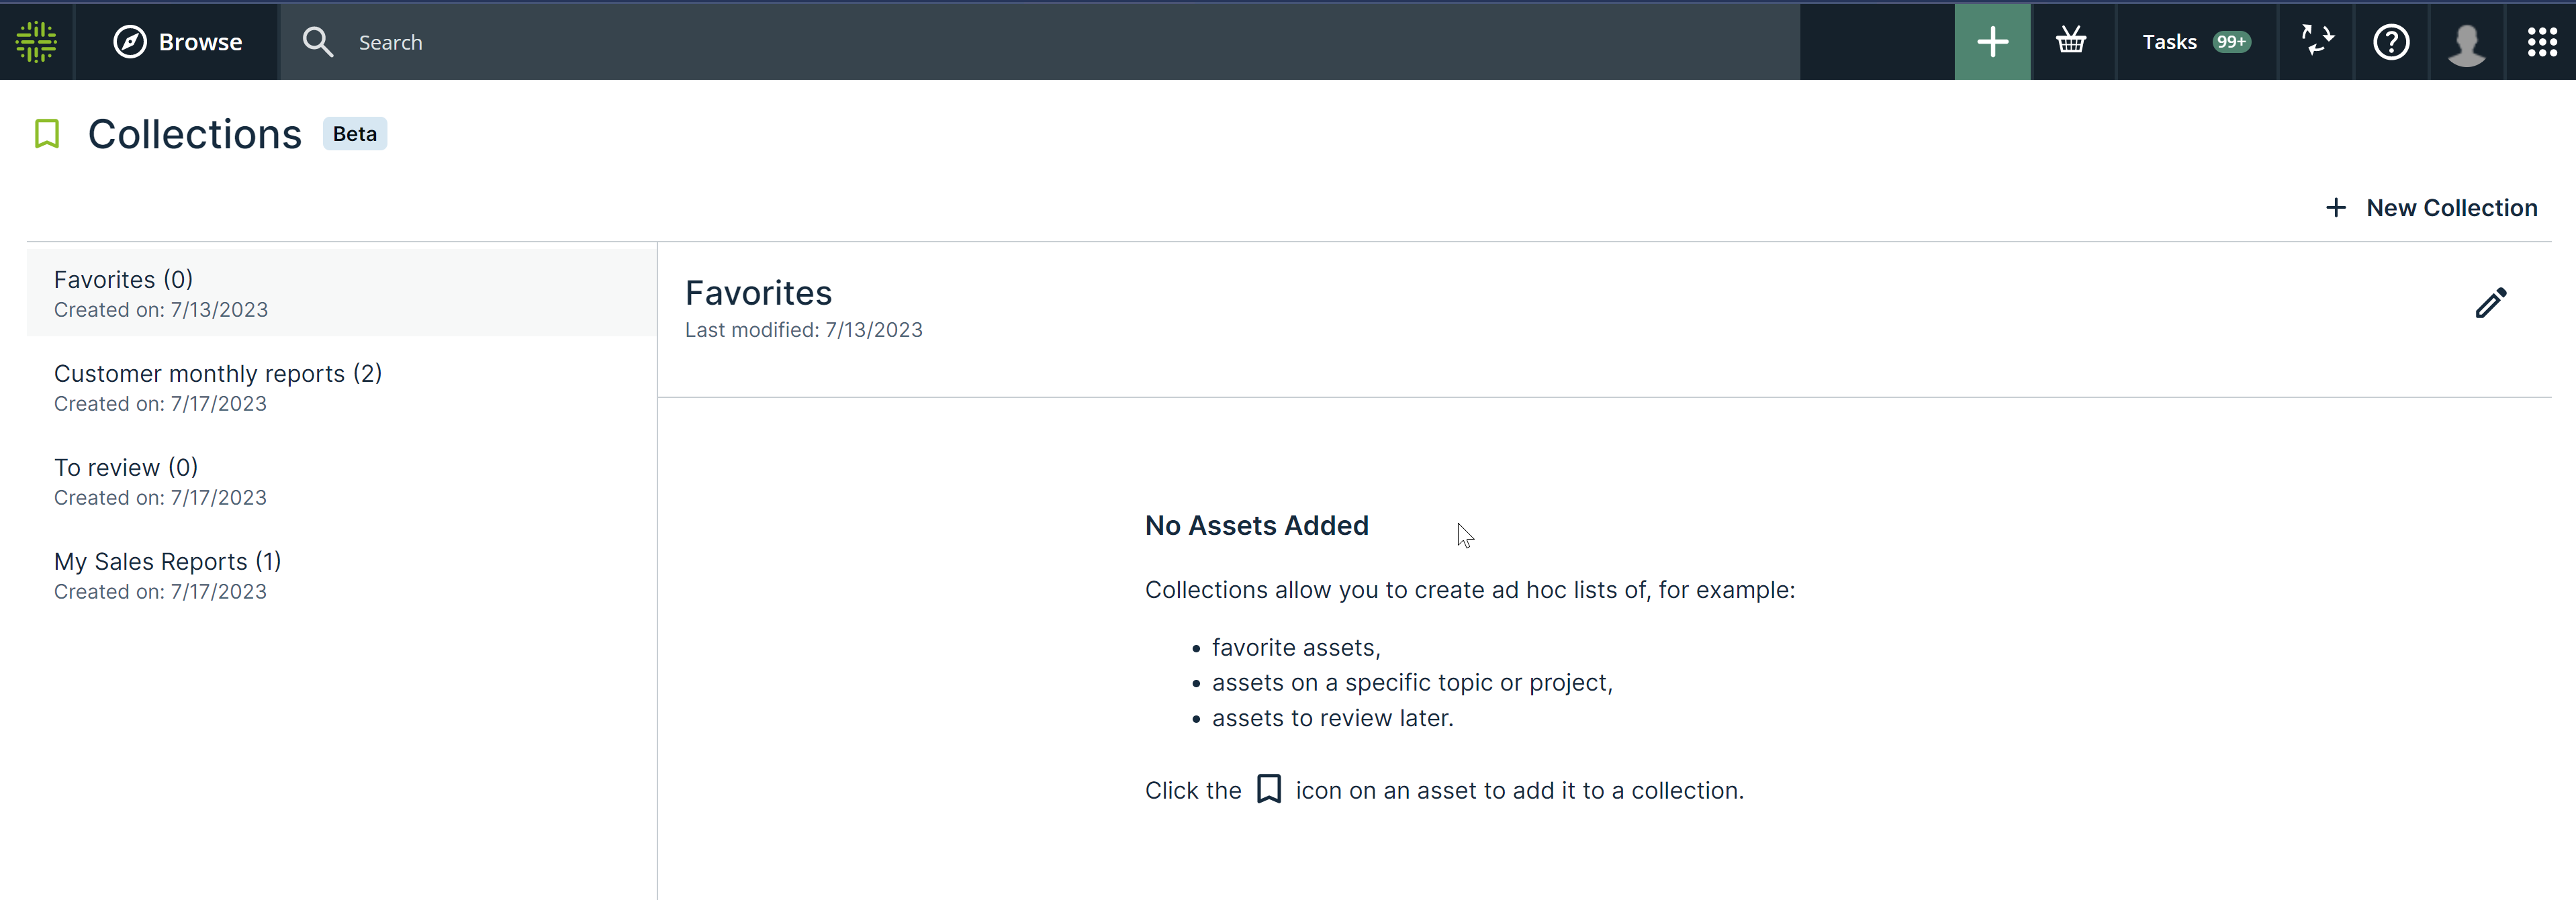Open the Browse menu
The height and width of the screenshot is (900, 2576).
tap(178, 42)
